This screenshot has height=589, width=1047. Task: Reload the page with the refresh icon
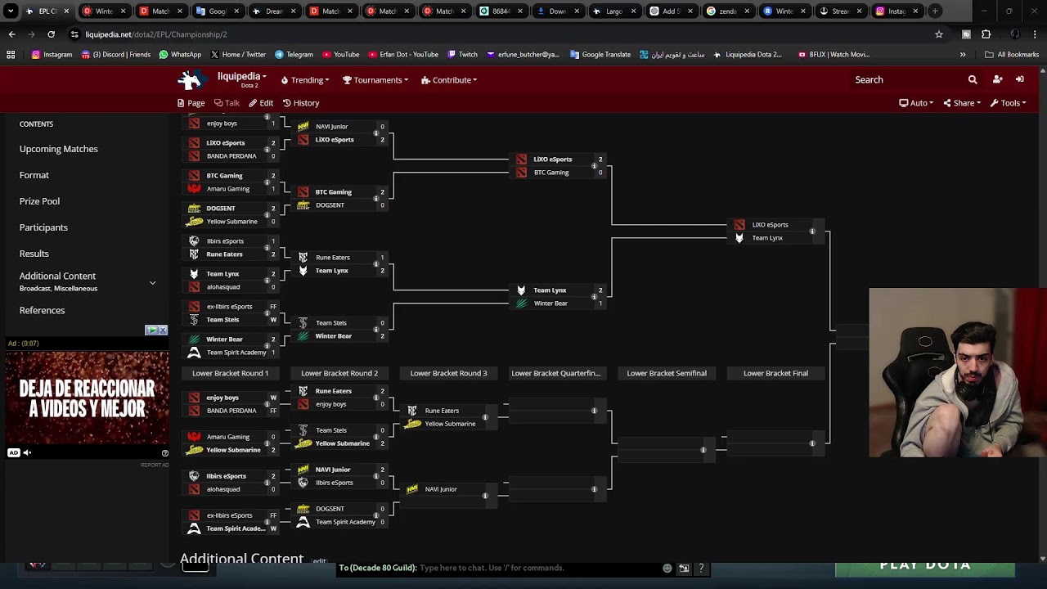pyautogui.click(x=51, y=34)
